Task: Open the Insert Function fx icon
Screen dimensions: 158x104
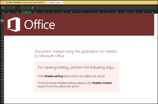Action: tap(32, 8)
